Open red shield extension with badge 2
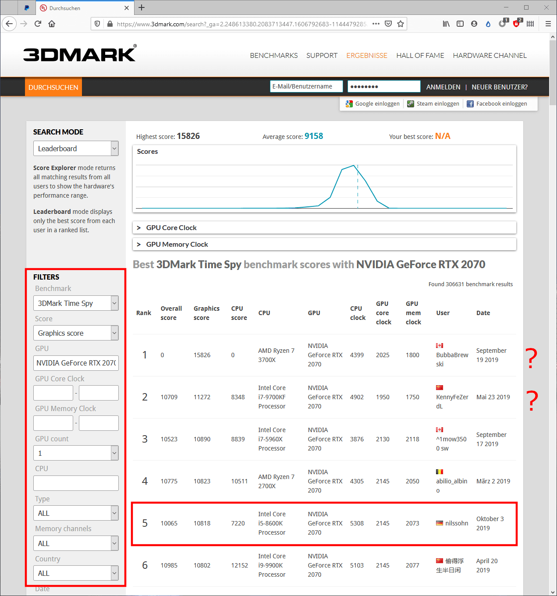557x596 pixels. [x=517, y=23]
